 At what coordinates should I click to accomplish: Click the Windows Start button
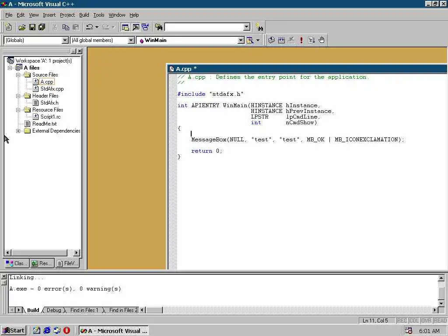tap(14, 331)
